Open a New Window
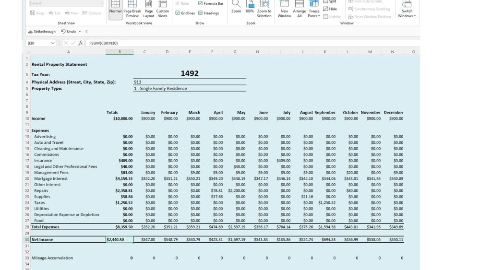The width and height of the screenshot is (480, 270). tap(284, 9)
